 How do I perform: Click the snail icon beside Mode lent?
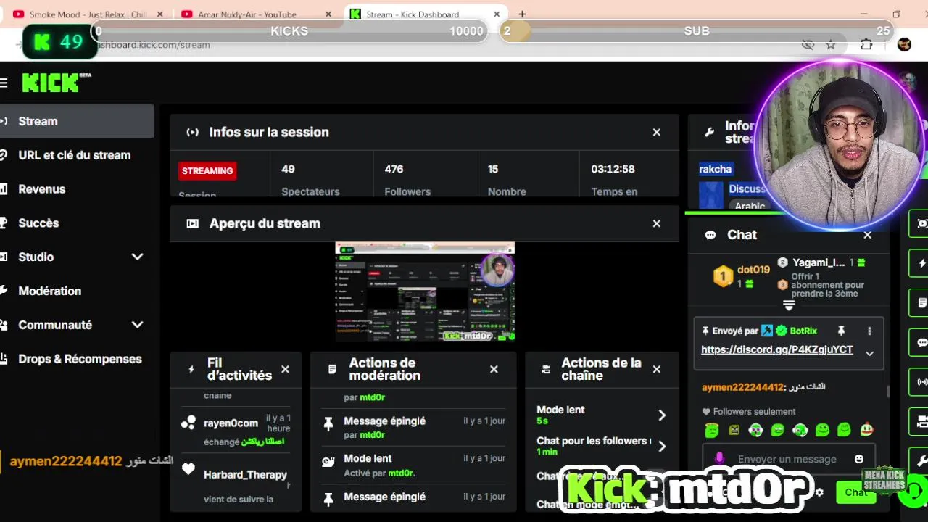coord(328,461)
